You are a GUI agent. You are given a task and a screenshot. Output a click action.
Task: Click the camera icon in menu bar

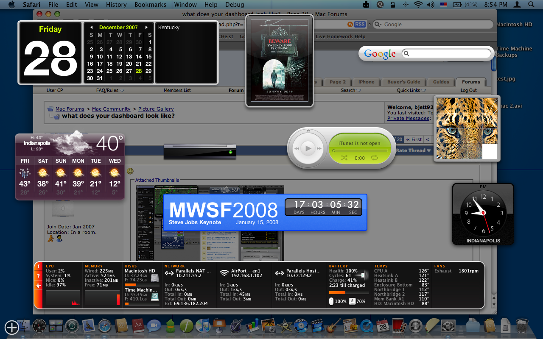tap(366, 5)
